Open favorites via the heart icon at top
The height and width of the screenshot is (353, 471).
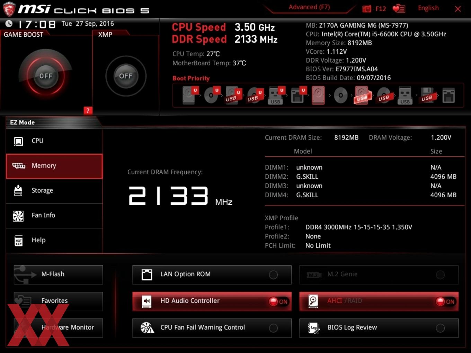(x=399, y=9)
